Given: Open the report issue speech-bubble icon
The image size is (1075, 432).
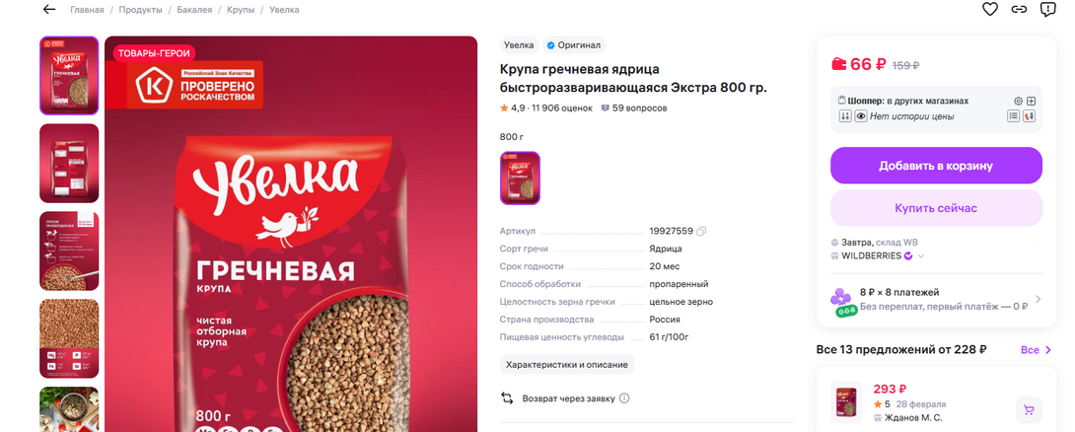Looking at the screenshot, I should coord(1046,10).
